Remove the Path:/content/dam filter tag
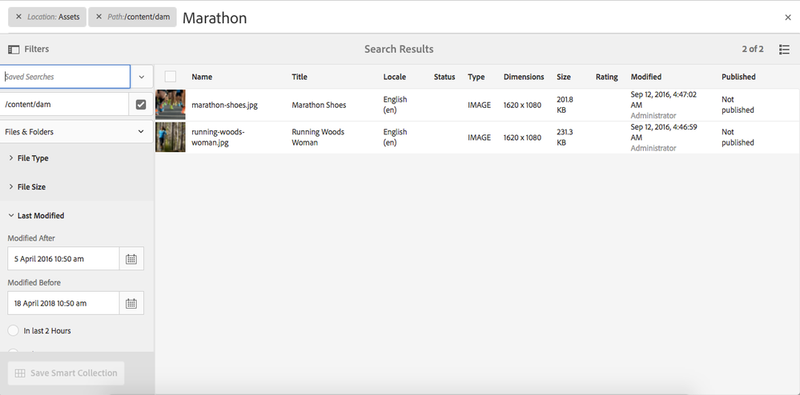 click(98, 17)
